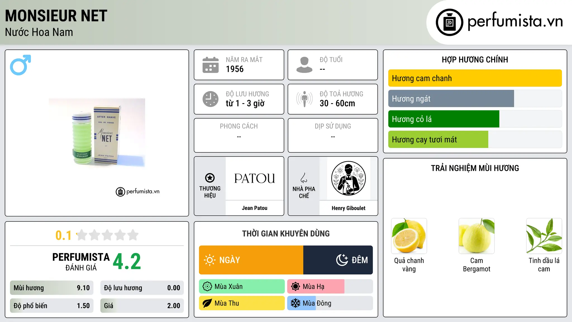Open the Jean Patou brand link
The width and height of the screenshot is (572, 322).
pyautogui.click(x=255, y=208)
